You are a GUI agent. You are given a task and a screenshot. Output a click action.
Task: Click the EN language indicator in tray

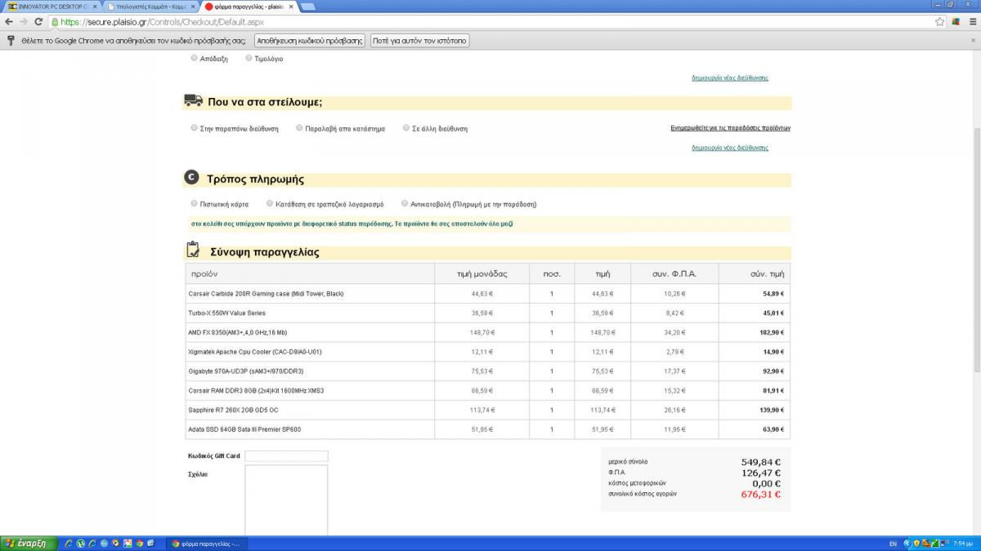[892, 544]
